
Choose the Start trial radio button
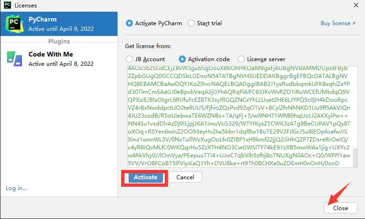tap(191, 23)
